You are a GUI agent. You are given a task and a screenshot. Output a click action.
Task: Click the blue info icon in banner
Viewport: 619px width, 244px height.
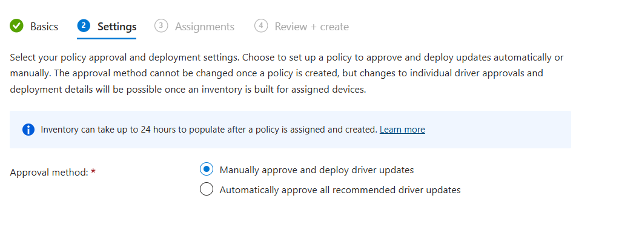point(28,130)
